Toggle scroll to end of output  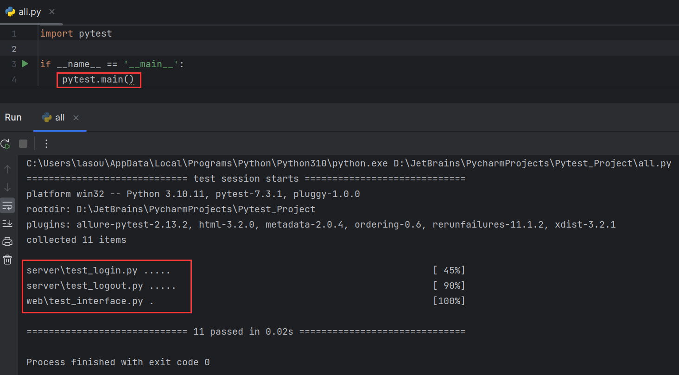(7, 223)
